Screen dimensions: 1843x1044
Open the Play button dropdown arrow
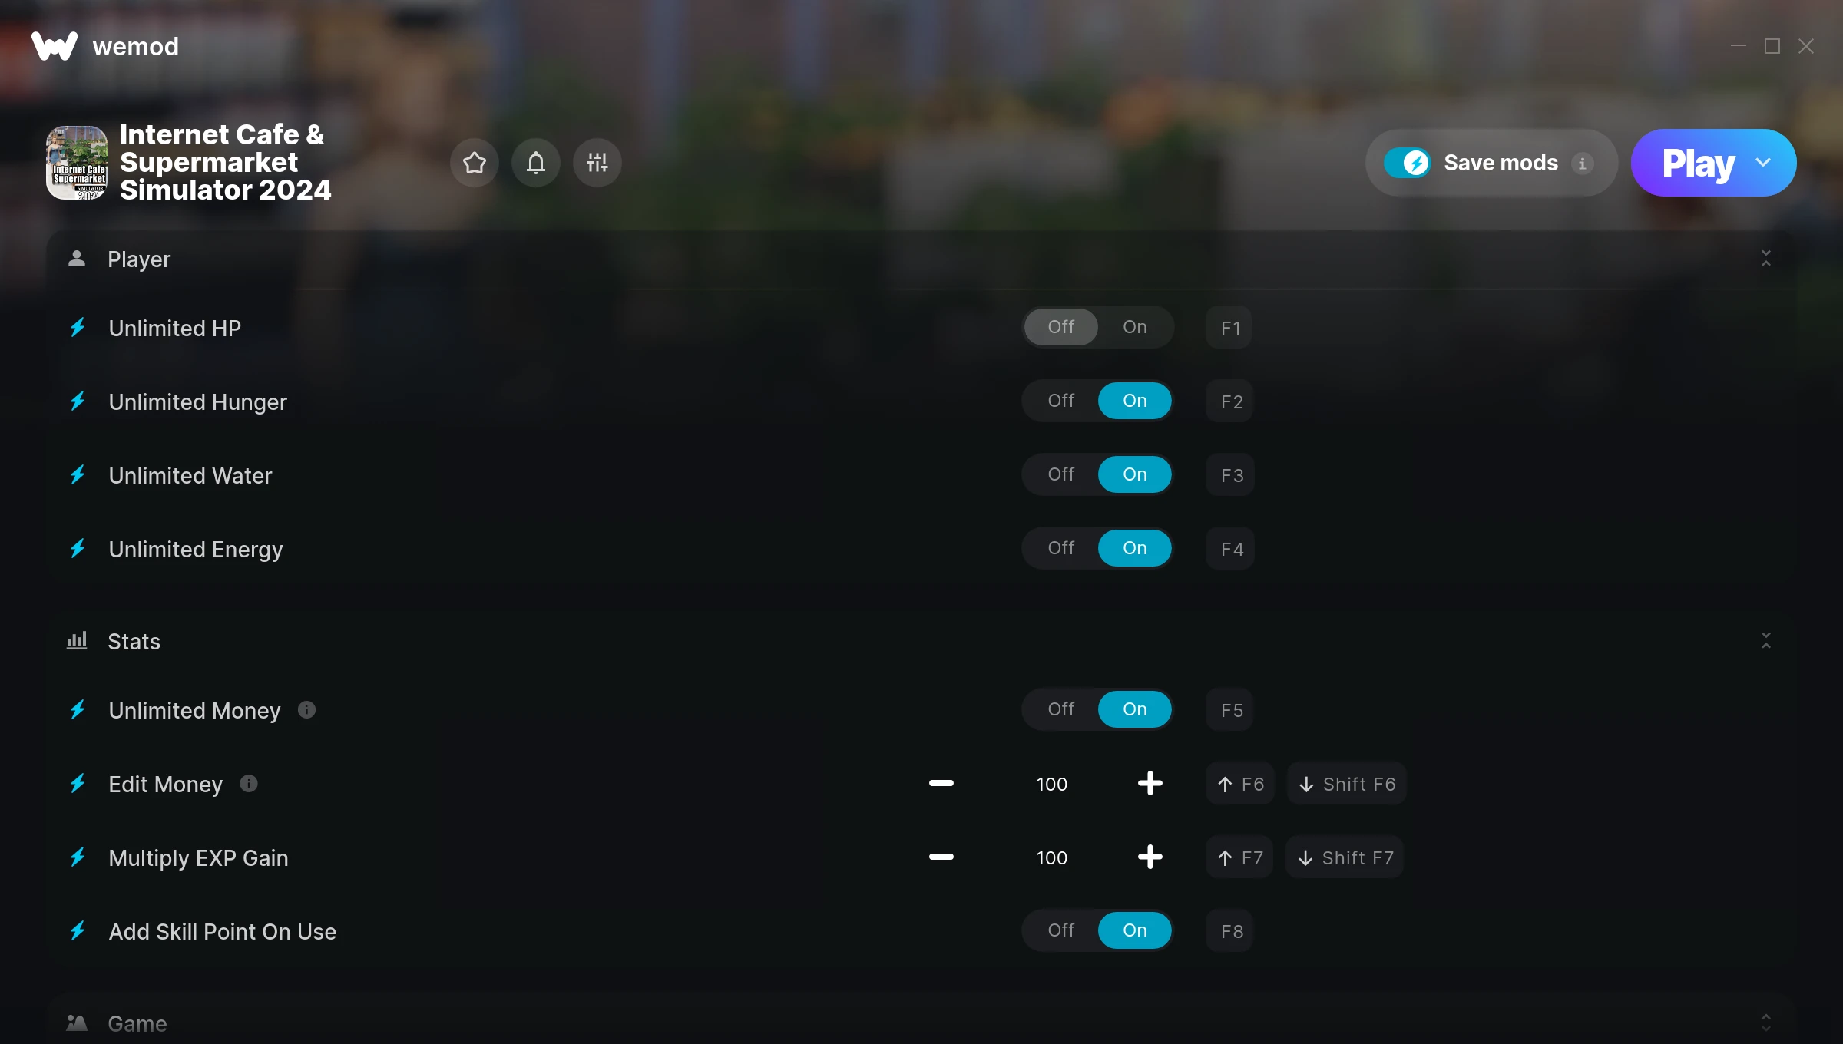coord(1763,163)
